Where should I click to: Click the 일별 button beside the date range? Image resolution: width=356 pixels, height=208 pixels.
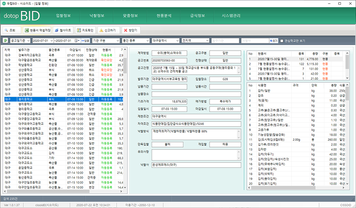coord(85,40)
